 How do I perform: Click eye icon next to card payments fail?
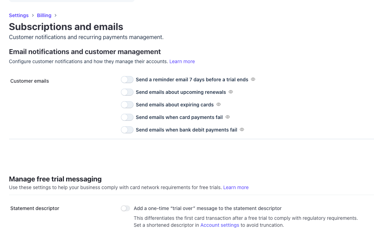coord(228,117)
